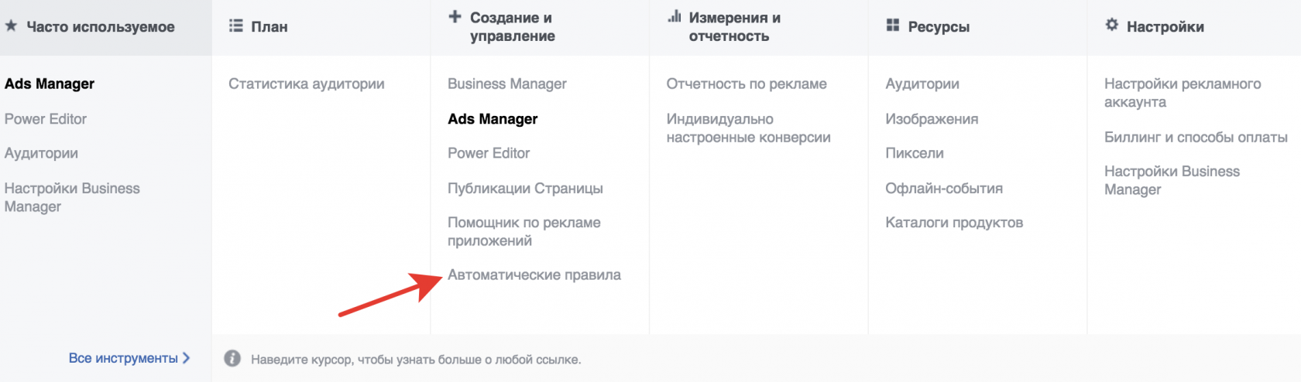
Task: Expand Все инструменты via the chevron arrow
Action: click(186, 358)
